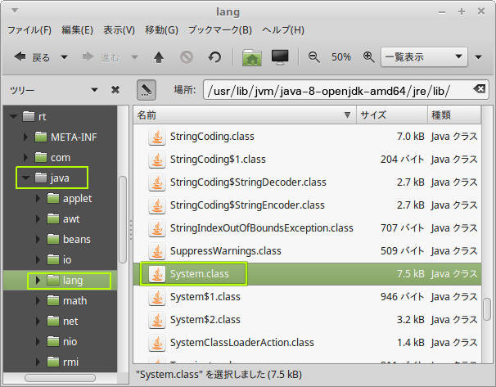Image resolution: width=496 pixels, height=387 pixels.
Task: Click the reload icon in toolbar
Action: click(x=214, y=57)
